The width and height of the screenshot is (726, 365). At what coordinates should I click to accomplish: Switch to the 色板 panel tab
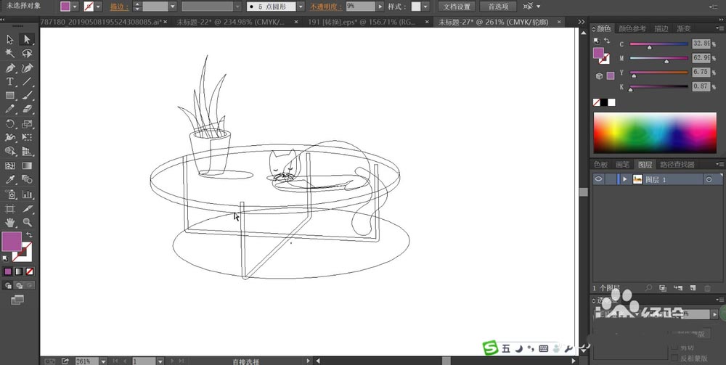[600, 164]
